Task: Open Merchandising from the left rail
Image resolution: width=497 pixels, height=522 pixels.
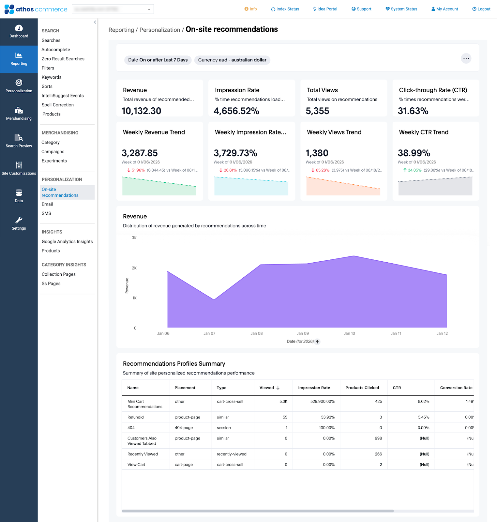Action: (19, 111)
